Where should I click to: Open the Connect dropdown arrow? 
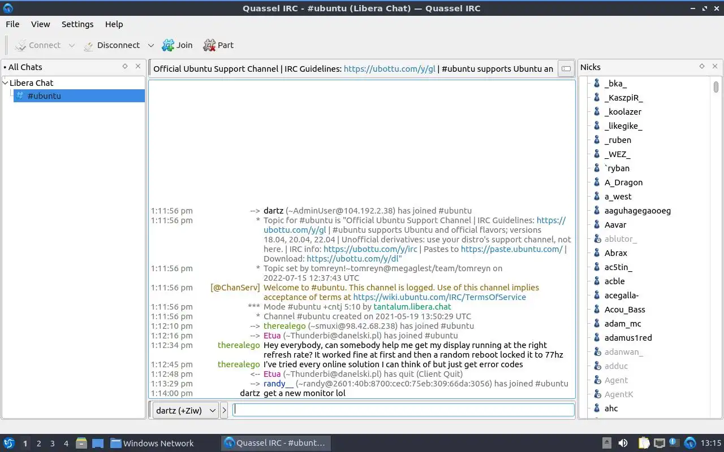pos(71,45)
